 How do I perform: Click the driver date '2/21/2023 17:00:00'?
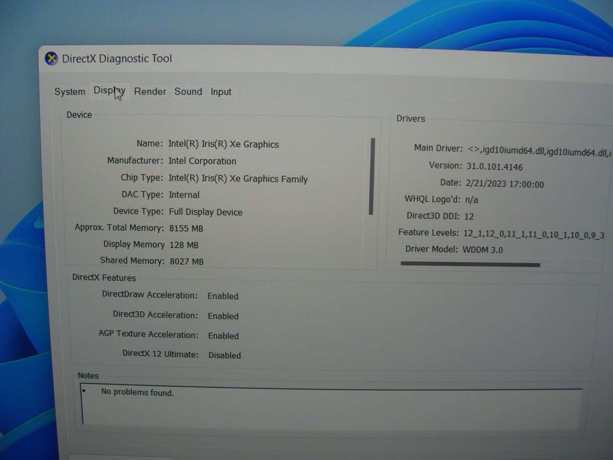point(505,184)
